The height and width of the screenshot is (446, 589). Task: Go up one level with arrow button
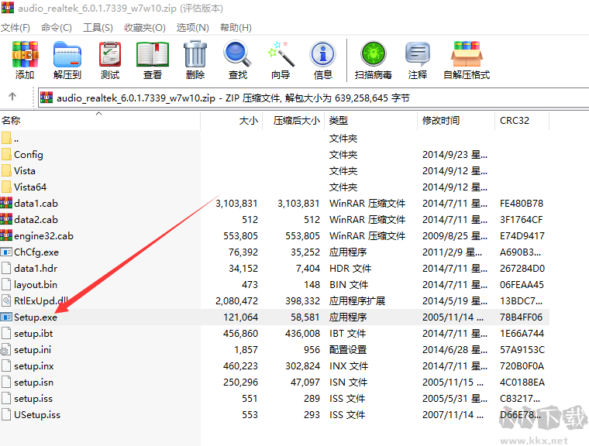12,97
